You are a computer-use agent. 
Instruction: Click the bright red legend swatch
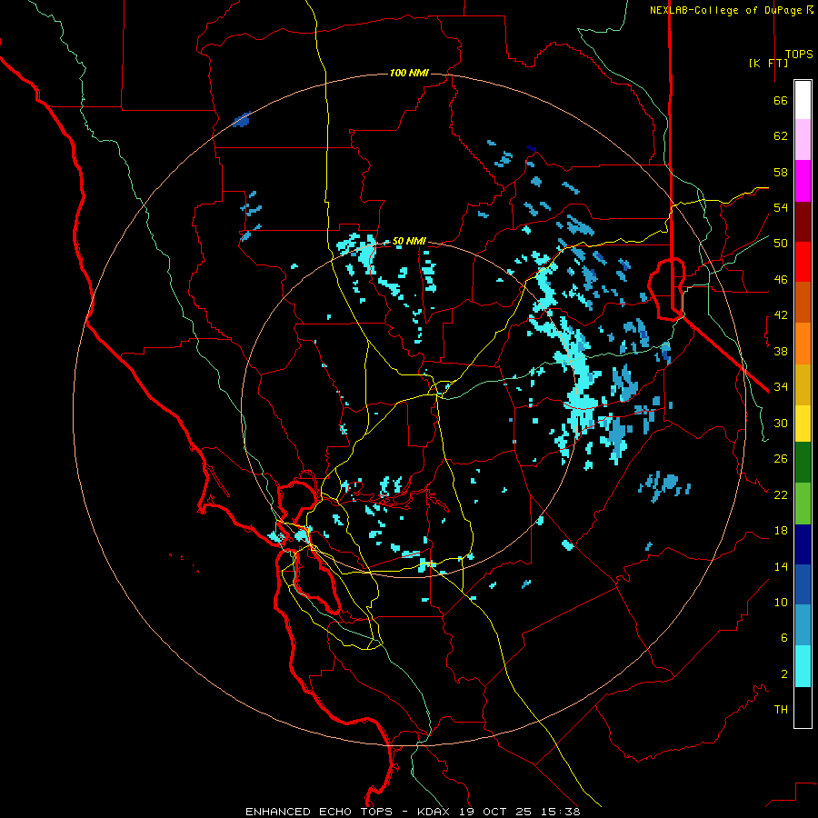pos(803,262)
